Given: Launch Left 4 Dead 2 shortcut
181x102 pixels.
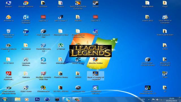Looking at the screenshot, I should click(x=61, y=18).
